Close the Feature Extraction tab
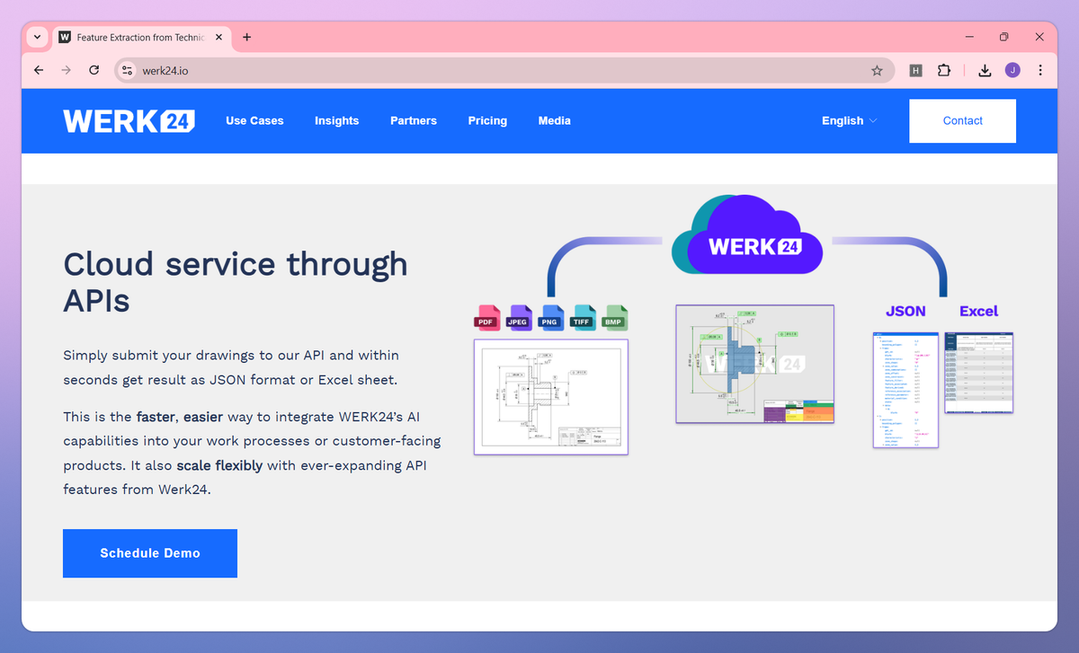 pyautogui.click(x=218, y=37)
